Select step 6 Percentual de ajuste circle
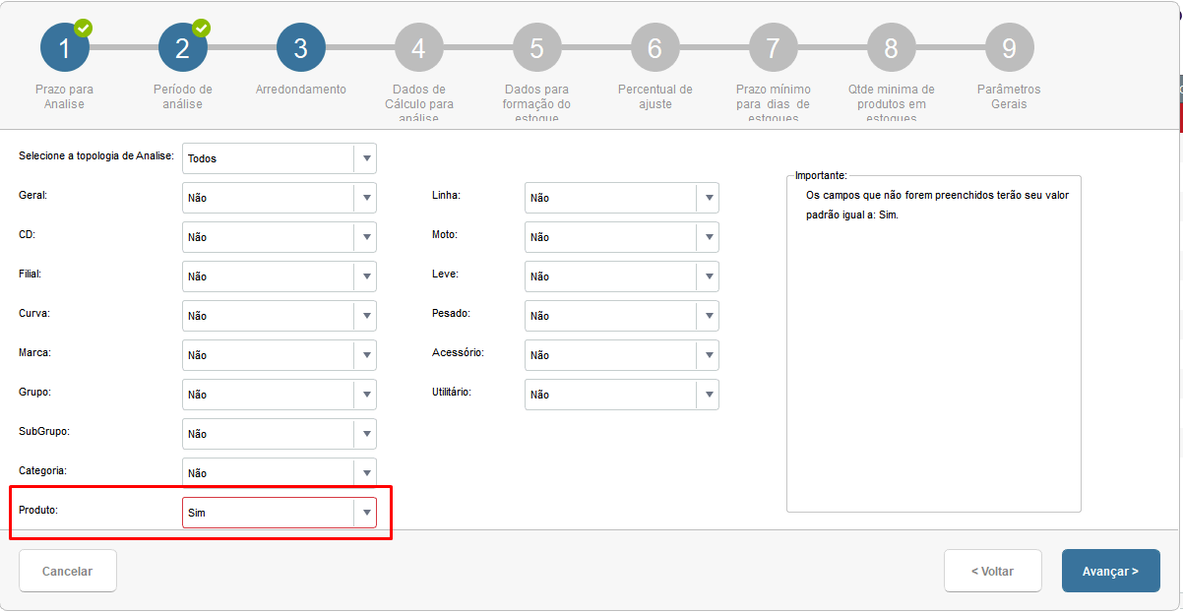Image resolution: width=1183 pixels, height=612 pixels. point(654,47)
